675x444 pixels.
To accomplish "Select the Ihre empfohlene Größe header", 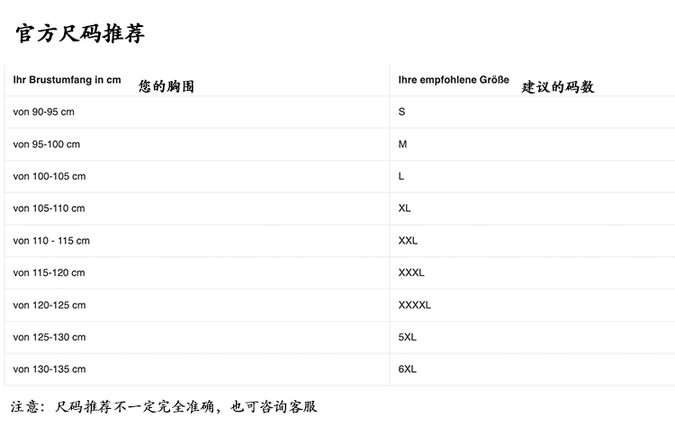I will [454, 80].
